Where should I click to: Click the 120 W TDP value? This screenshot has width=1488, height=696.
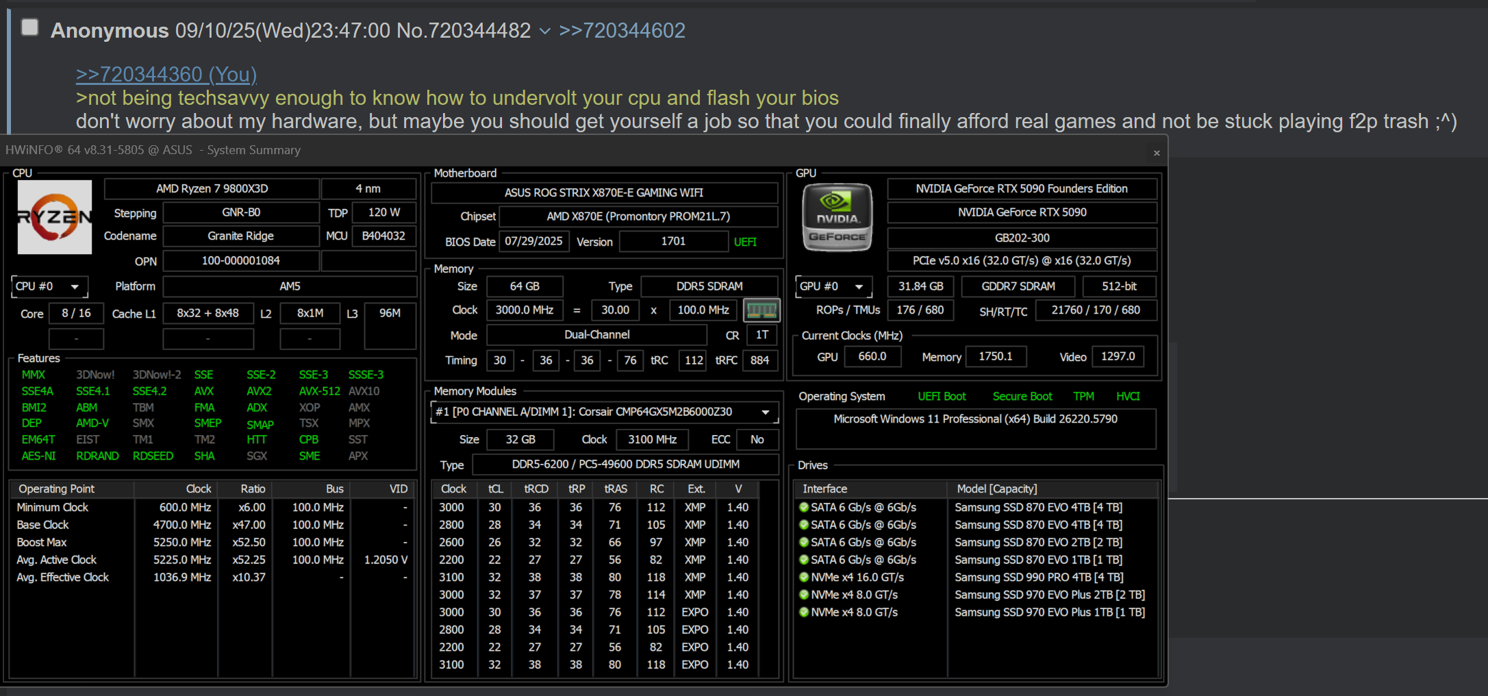[x=384, y=213]
